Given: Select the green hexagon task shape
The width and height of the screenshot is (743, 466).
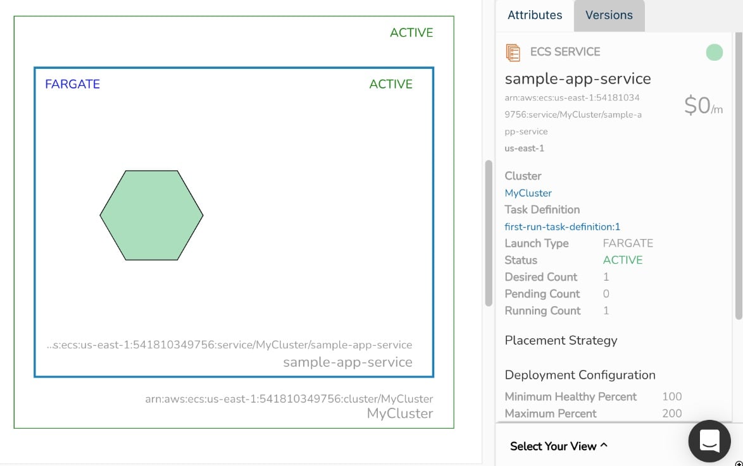Looking at the screenshot, I should click(151, 215).
